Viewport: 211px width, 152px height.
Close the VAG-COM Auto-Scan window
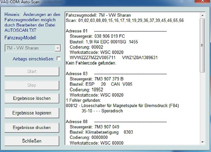[x=202, y=1]
